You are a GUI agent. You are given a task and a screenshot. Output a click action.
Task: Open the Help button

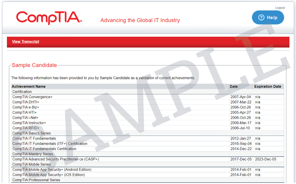[x=268, y=17]
